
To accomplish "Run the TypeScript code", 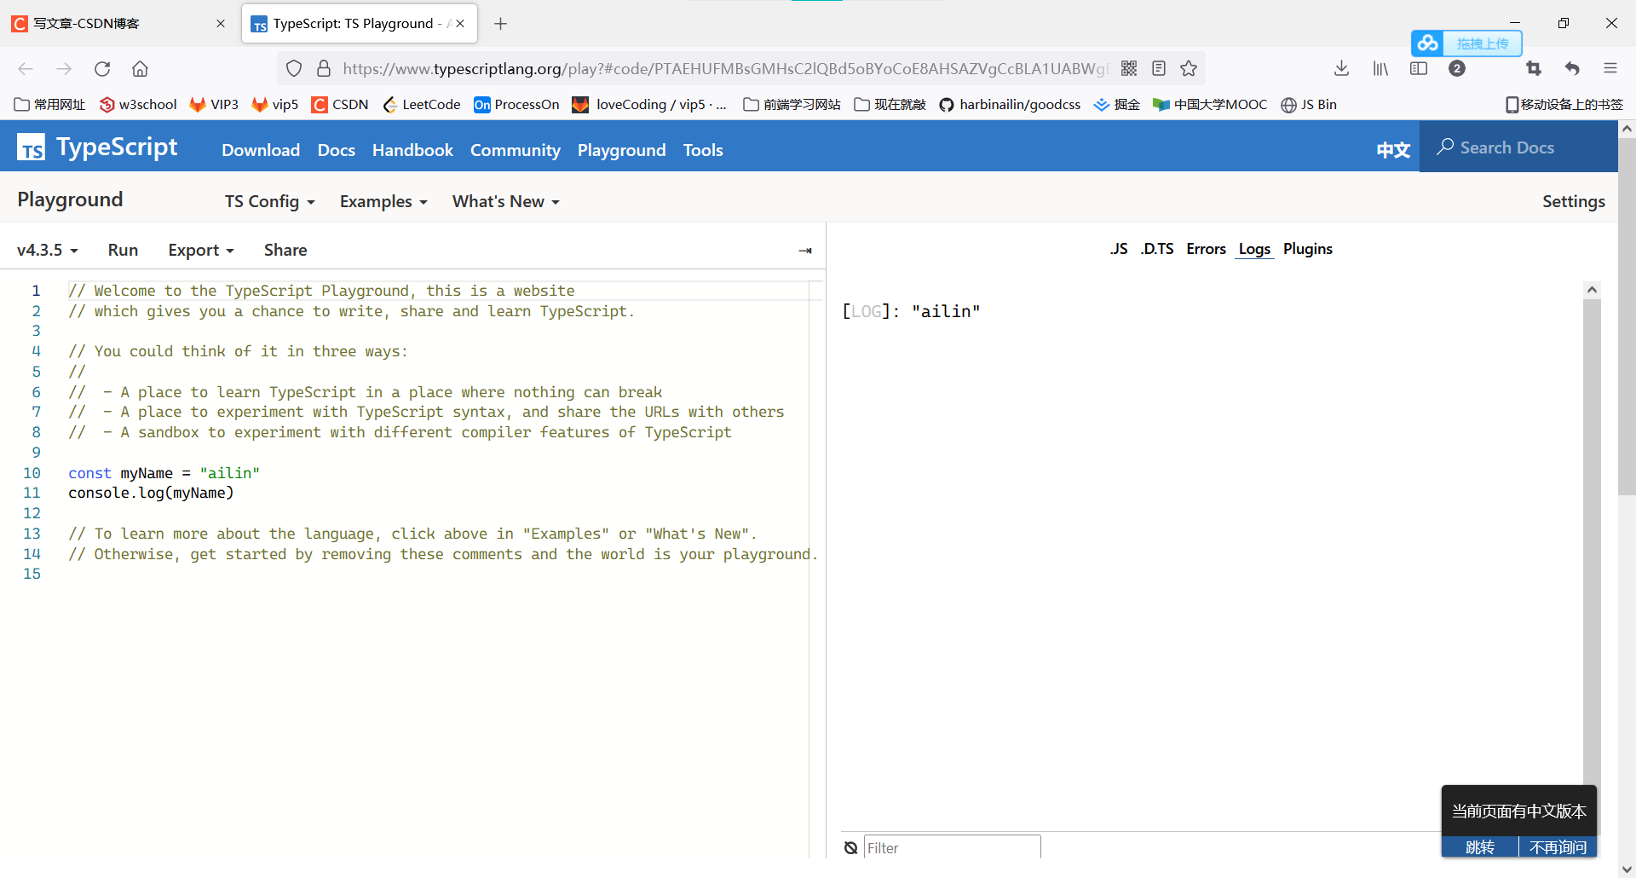I will (123, 250).
